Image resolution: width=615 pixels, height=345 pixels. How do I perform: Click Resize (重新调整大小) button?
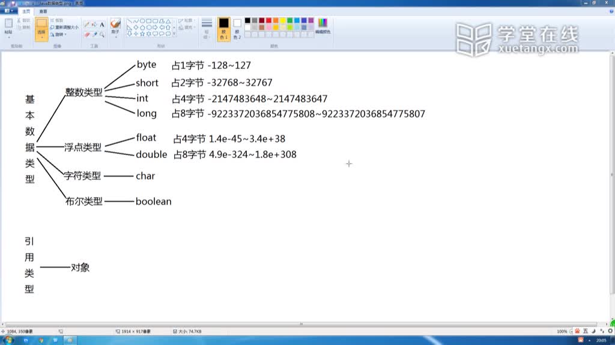(x=65, y=28)
